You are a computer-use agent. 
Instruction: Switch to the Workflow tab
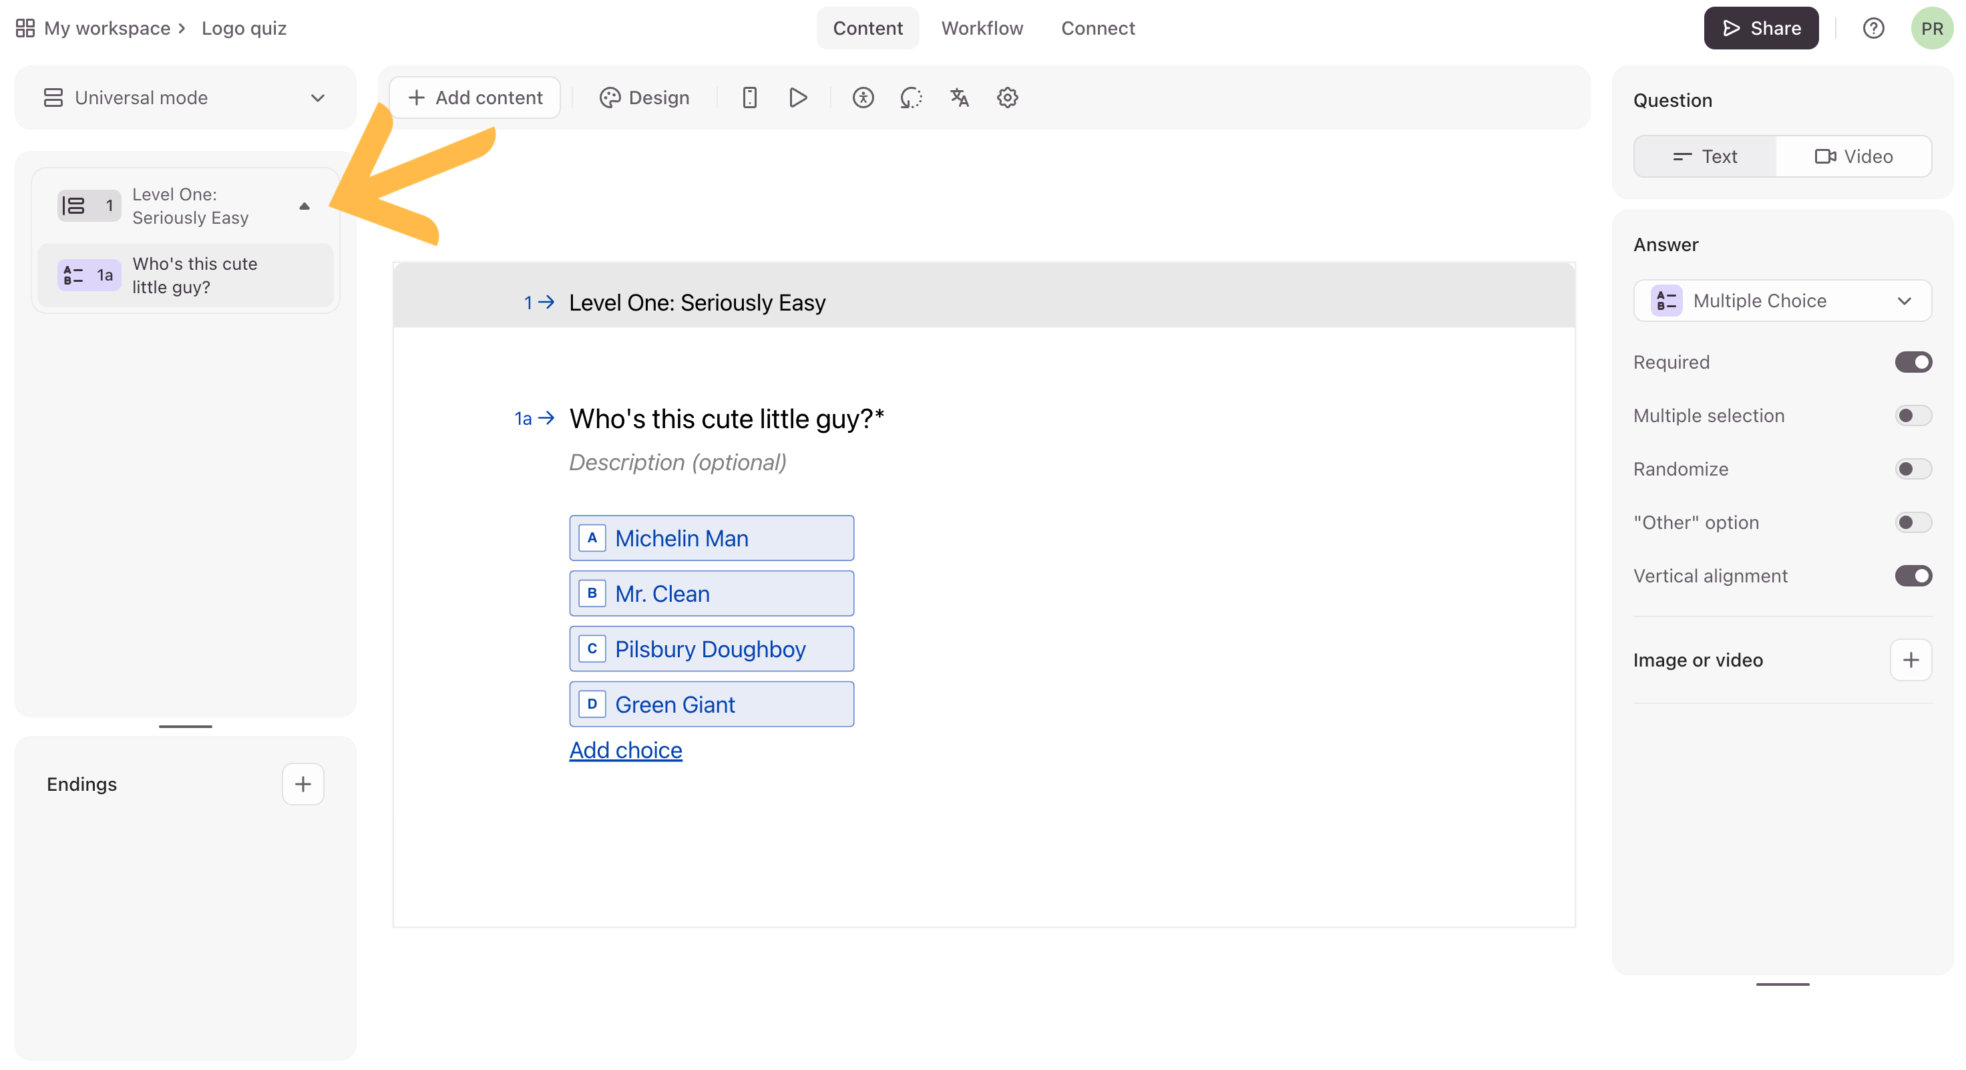(x=982, y=28)
